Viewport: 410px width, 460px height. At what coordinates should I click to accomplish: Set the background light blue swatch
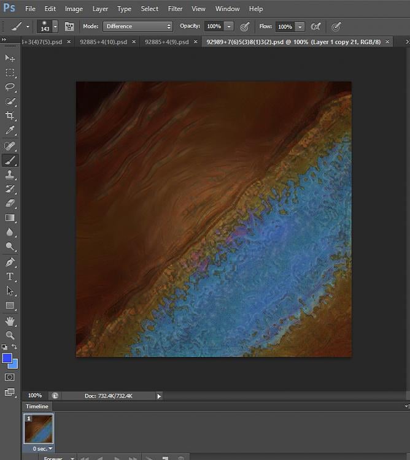14,364
